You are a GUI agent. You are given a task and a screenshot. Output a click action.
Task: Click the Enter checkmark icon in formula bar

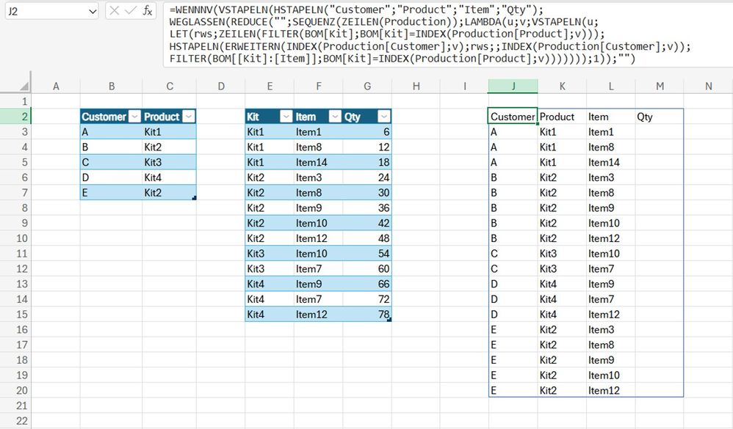131,11
